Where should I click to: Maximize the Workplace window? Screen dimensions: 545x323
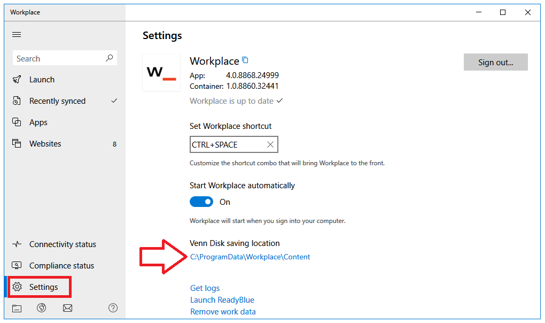pyautogui.click(x=503, y=12)
